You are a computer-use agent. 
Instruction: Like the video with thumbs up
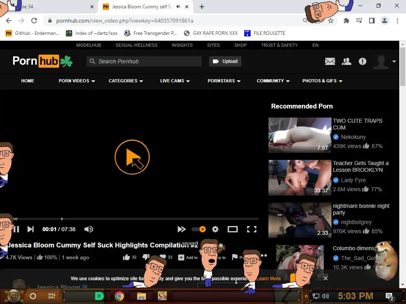[x=126, y=257]
